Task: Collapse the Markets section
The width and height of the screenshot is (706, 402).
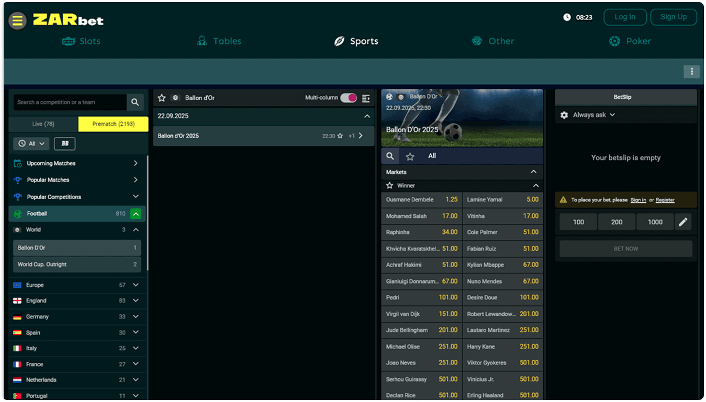Action: tap(533, 172)
